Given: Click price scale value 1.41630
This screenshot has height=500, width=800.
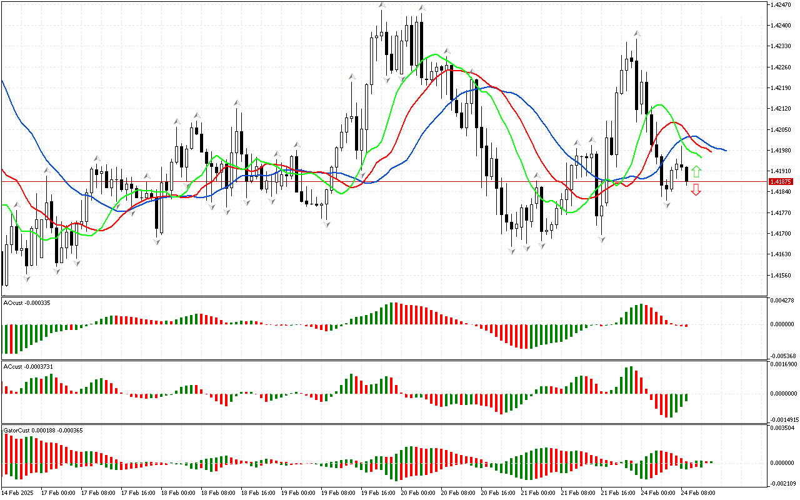Looking at the screenshot, I should pyautogui.click(x=781, y=254).
